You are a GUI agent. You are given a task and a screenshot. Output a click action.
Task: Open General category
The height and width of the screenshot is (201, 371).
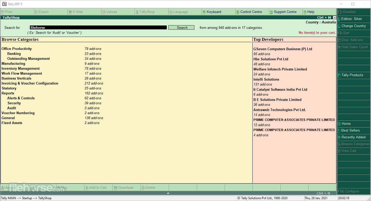(8, 118)
